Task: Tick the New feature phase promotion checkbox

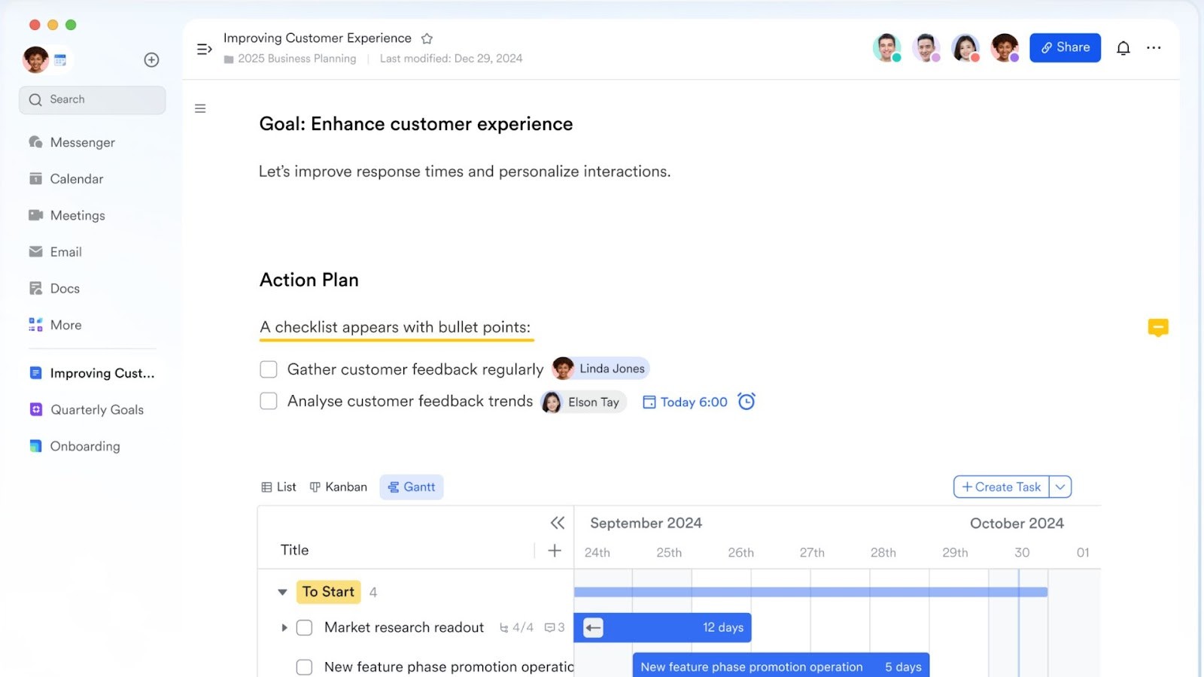Action: pyautogui.click(x=304, y=667)
